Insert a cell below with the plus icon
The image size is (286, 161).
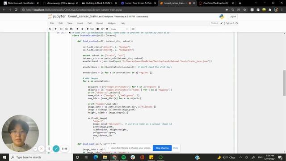point(55,29)
